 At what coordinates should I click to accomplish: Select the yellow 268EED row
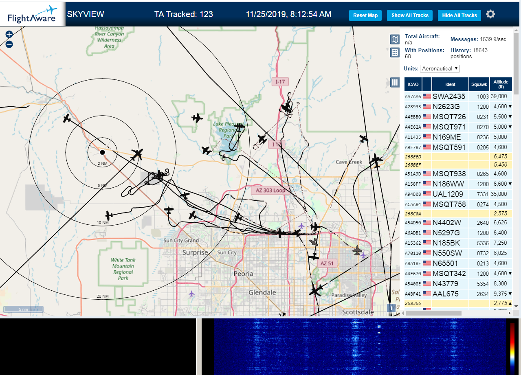point(458,156)
